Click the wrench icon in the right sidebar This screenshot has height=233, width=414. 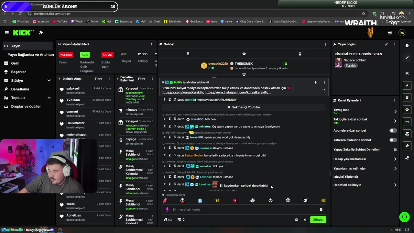point(407,146)
